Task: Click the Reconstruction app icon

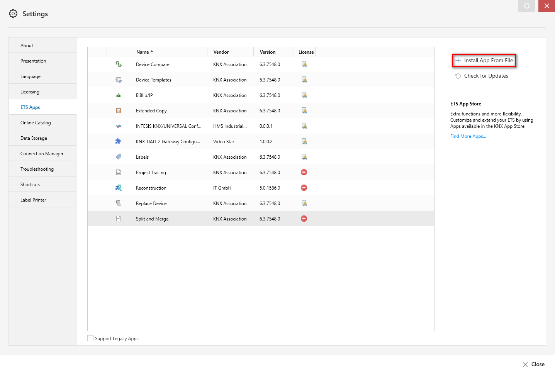Action: (119, 188)
